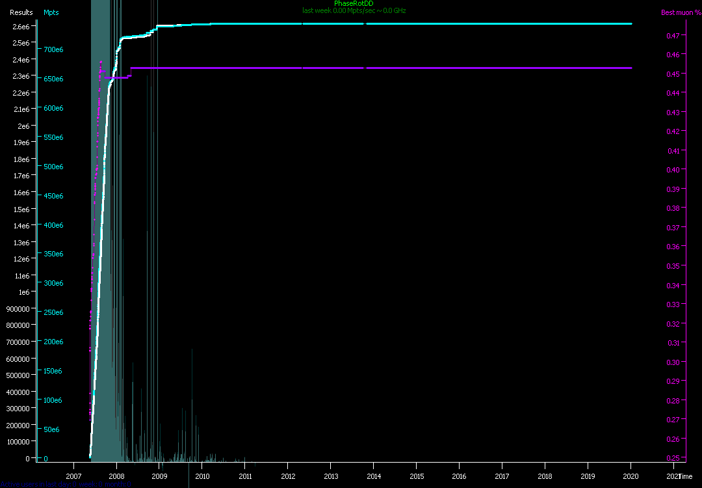
Task: Click the PhaseRotDD chart title
Action: [x=354, y=4]
